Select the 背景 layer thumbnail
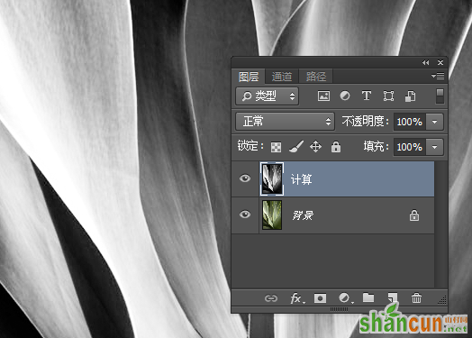Image resolution: width=472 pixels, height=338 pixels. 272,215
